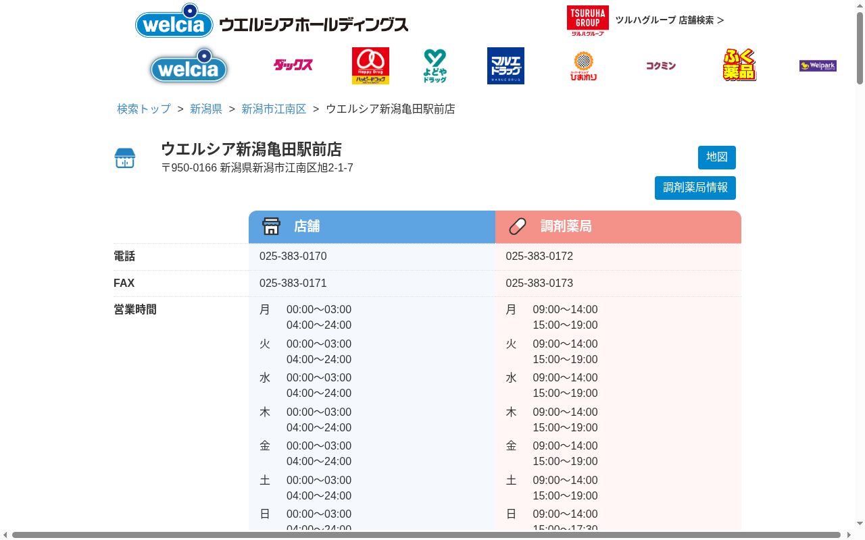Select the マルエドラッグ brand logo

point(505,65)
